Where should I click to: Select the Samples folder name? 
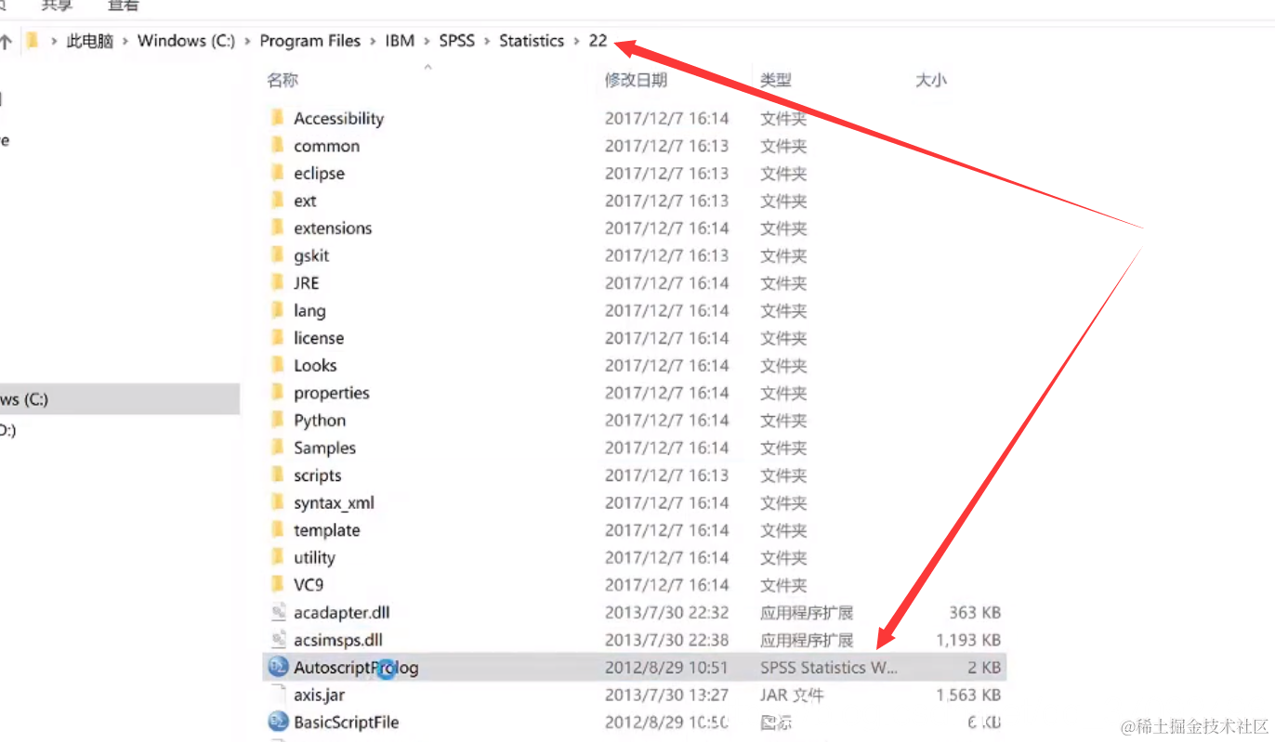point(324,448)
